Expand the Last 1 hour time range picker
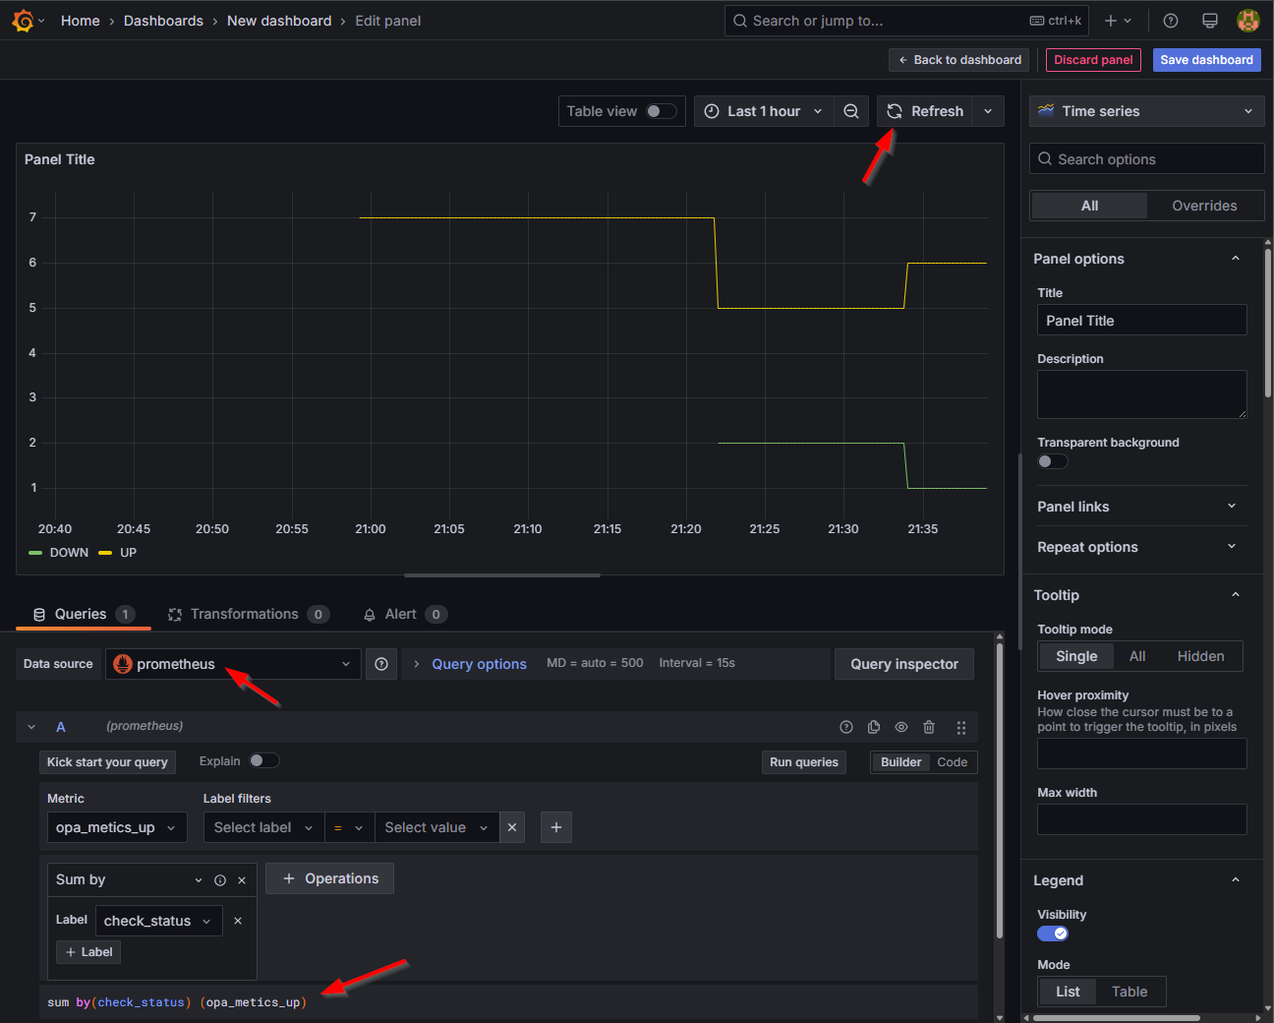This screenshot has height=1023, width=1274. click(763, 111)
